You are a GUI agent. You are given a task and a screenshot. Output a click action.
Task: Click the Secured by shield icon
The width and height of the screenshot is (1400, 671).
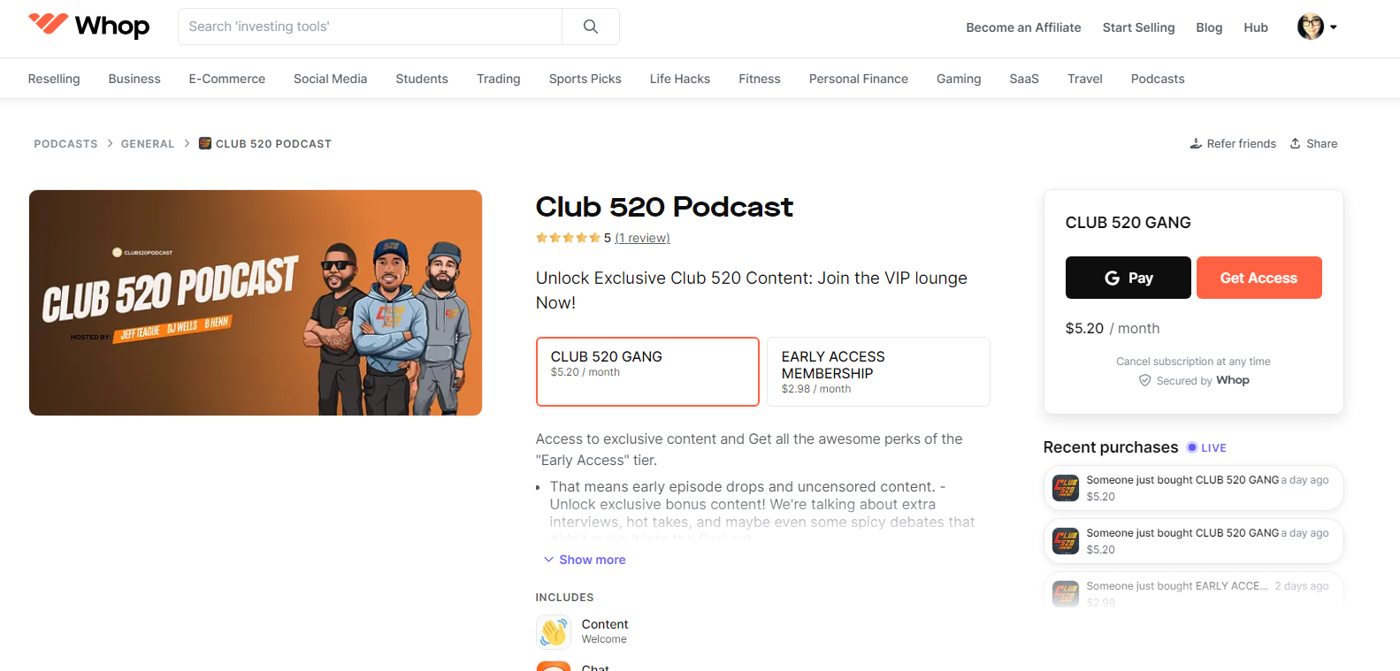coord(1145,380)
